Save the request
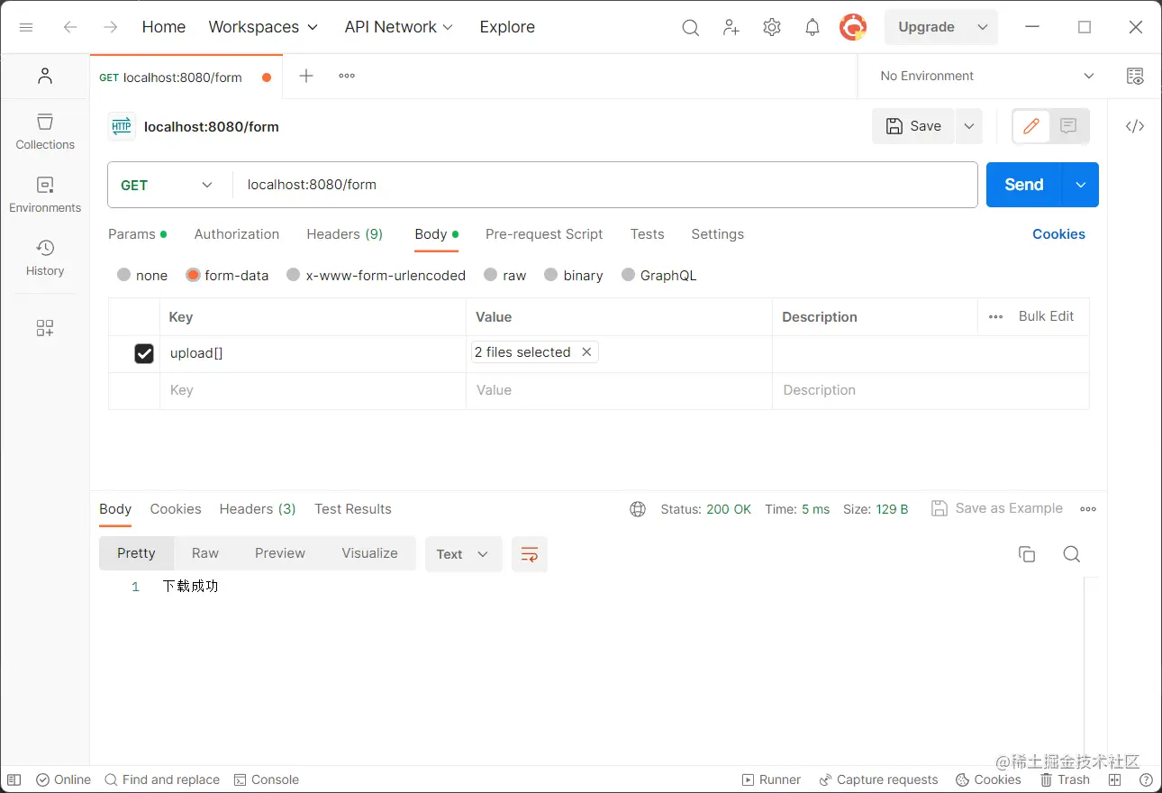The width and height of the screenshot is (1162, 793). (913, 126)
